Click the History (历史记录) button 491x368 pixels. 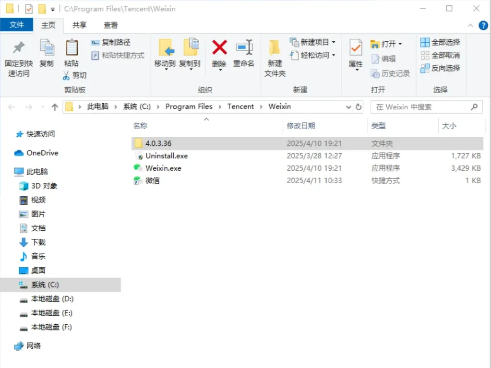(x=390, y=73)
